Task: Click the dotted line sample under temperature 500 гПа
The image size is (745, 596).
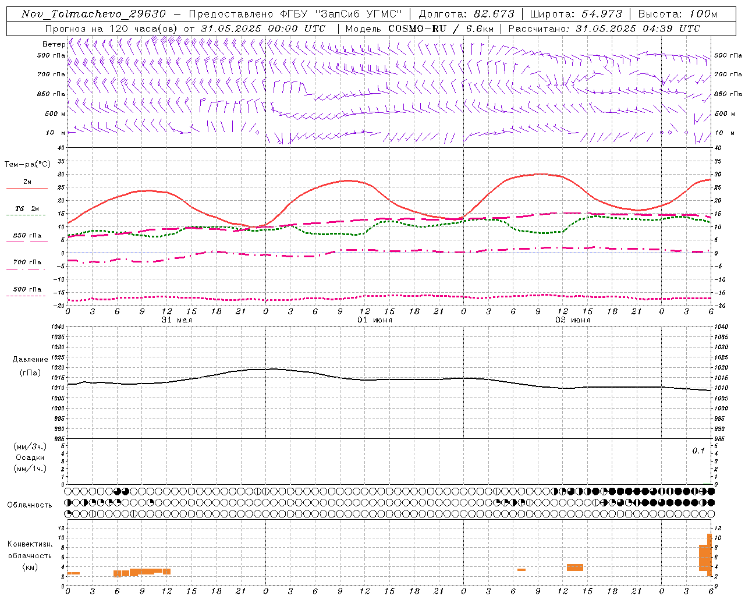Action: pyautogui.click(x=27, y=296)
